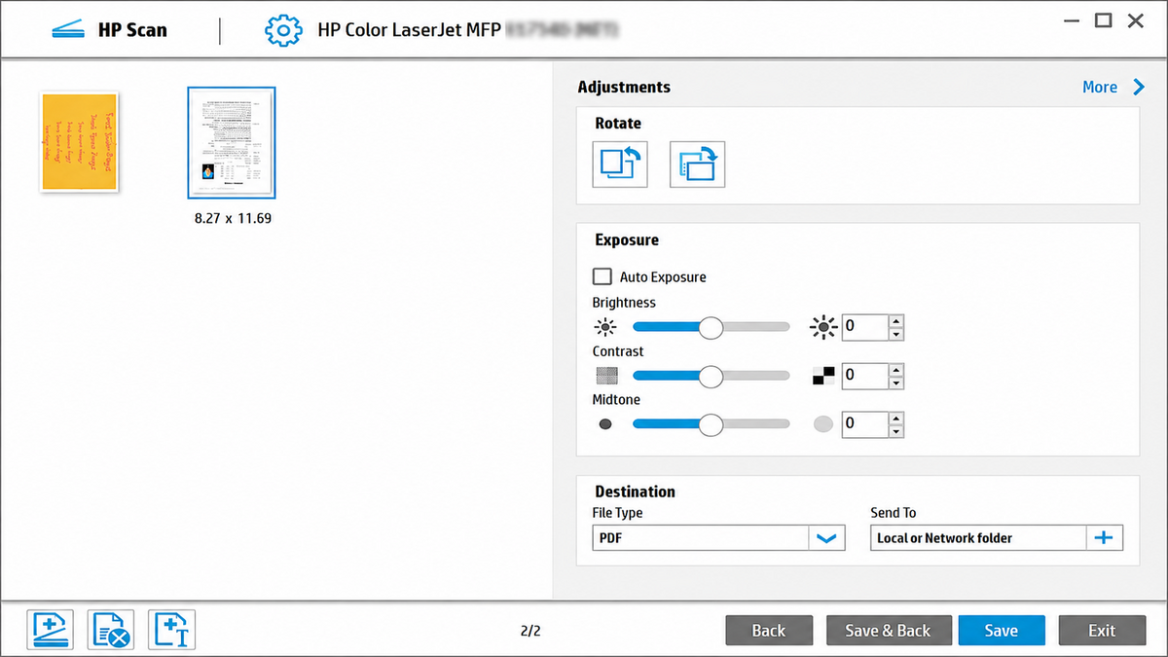
Task: Open printer settings gear icon
Action: point(283,30)
